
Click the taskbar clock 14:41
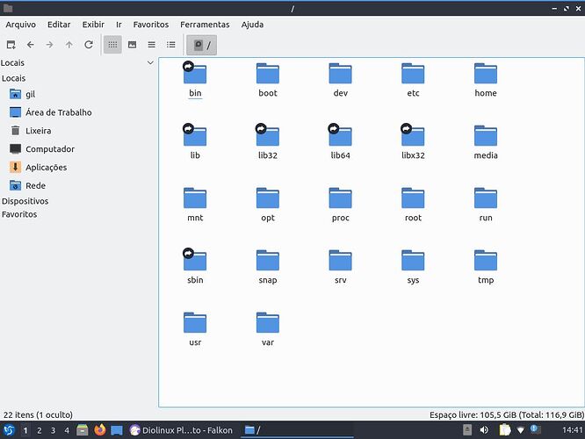572,430
